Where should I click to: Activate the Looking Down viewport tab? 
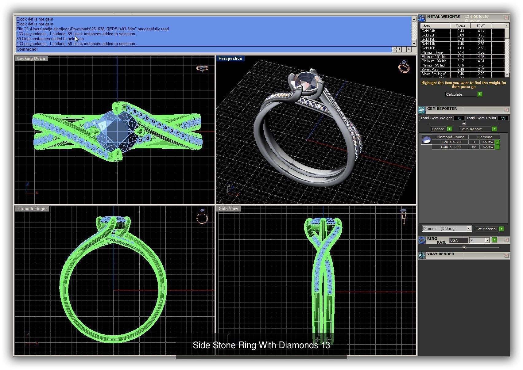31,58
